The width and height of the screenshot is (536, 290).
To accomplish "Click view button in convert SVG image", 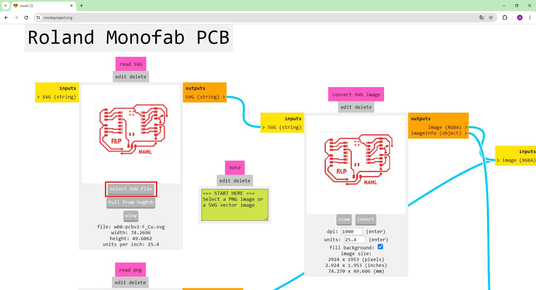I will (344, 219).
